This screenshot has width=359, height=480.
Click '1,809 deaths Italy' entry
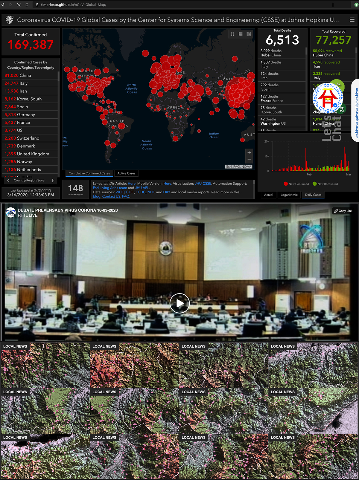click(x=282, y=65)
